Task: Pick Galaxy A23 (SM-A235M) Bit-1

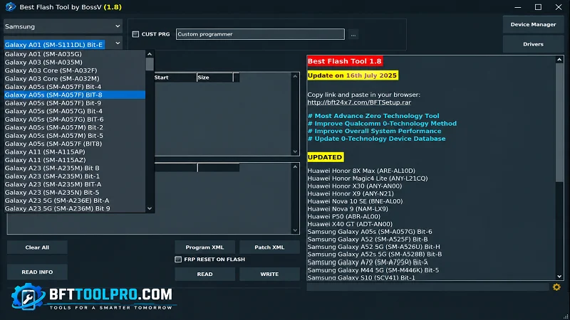Action: tap(75, 176)
